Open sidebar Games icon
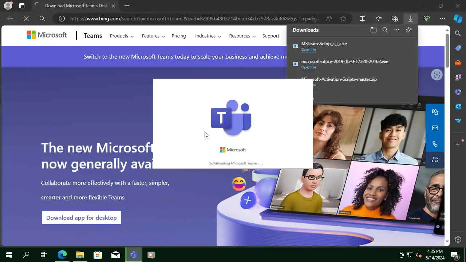Image resolution: width=466 pixels, height=262 pixels. [x=458, y=77]
